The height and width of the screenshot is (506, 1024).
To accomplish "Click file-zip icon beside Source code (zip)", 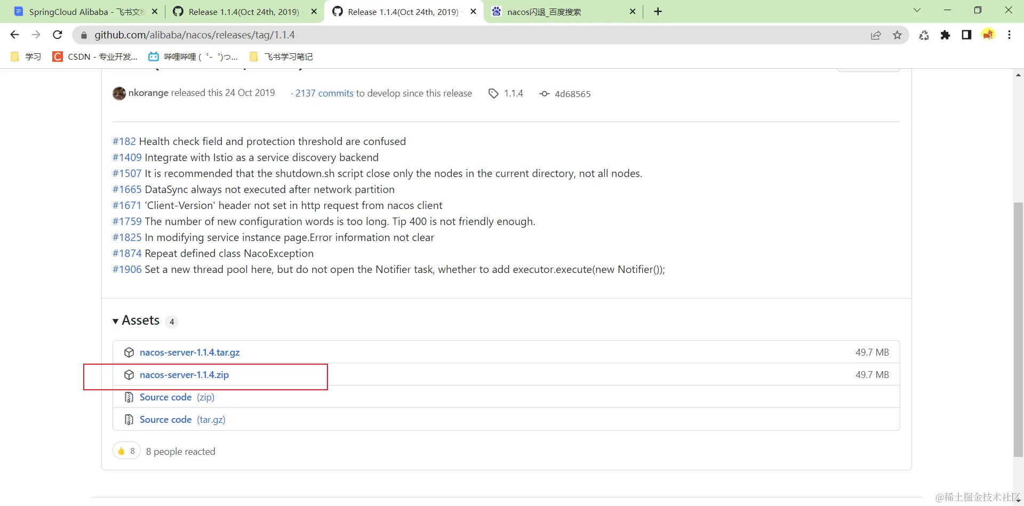I will (129, 397).
